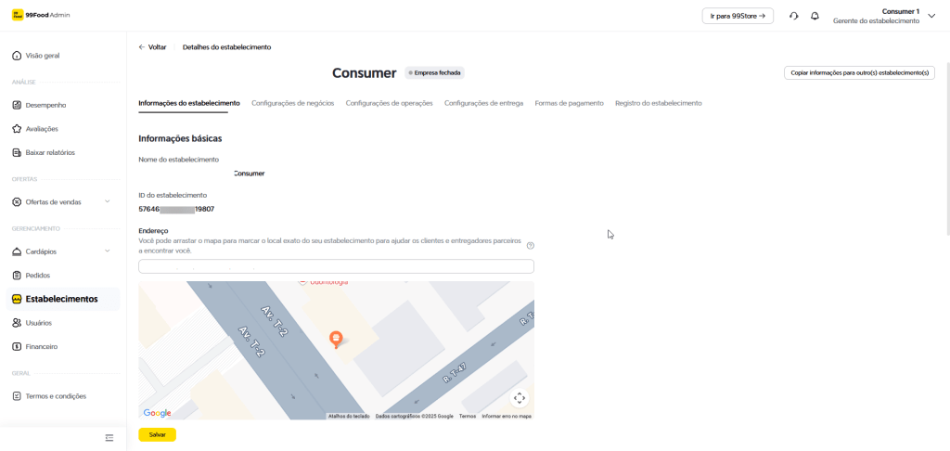
Task: Open the notifications bell
Action: [x=815, y=16]
